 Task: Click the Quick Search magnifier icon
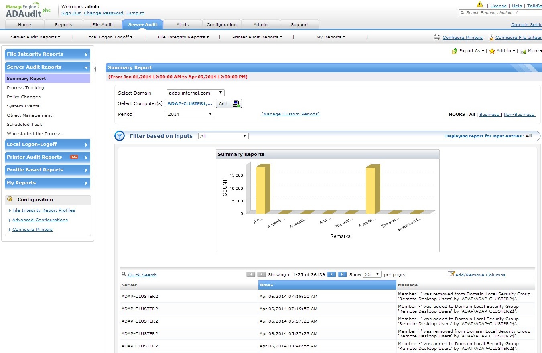point(124,274)
